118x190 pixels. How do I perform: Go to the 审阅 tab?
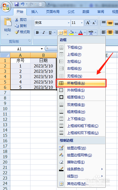pyautogui.click(x=101, y=12)
